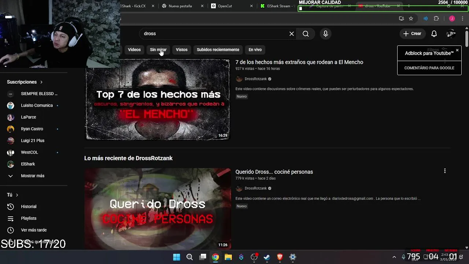Screen dimensions: 469x264
Task: Clear the search box with the X icon
Action: pos(292,34)
